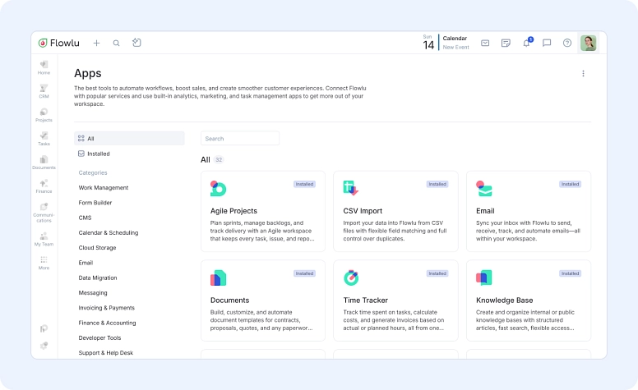Open My Team from the sidebar
638x390 pixels.
[x=44, y=238]
